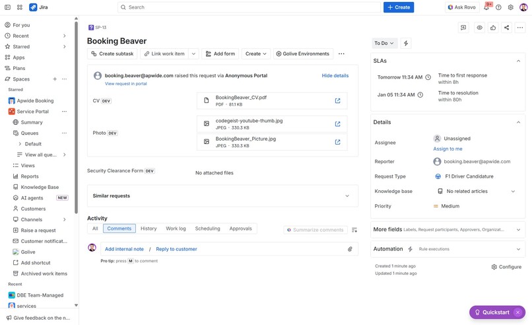Viewport: 532px width, 325px height.
Task: Dismiss the Quickstart panel with X
Action: [x=517, y=312]
